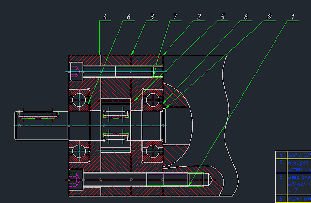This screenshot has width=311, height=203.
Task: Select balloon 6 between balloons 4 and 3
Action: [x=128, y=17]
